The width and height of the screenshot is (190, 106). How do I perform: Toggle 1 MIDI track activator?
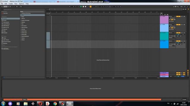point(178,16)
